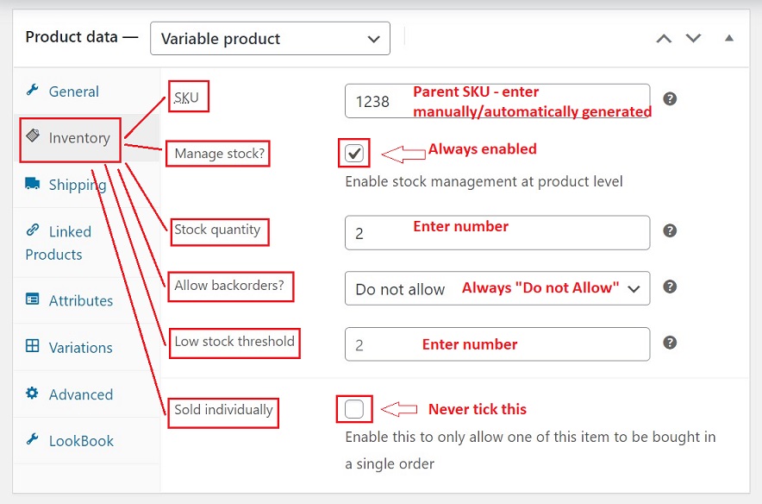Click the SKU input field
Viewport: 762px width, 504px height.
(497, 101)
